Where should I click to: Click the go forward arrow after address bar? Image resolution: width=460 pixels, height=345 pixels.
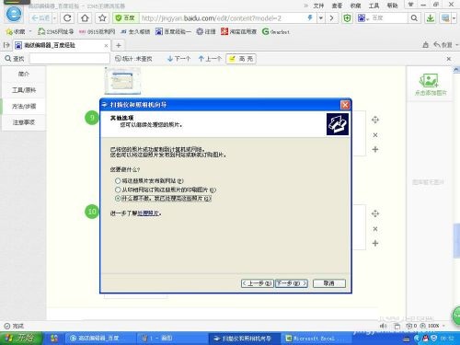331,18
